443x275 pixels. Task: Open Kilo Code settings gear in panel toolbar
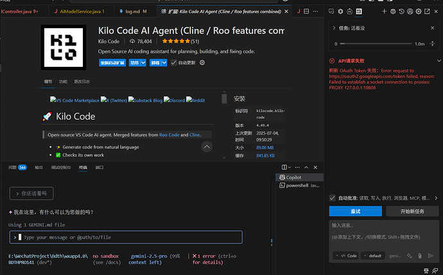point(419,12)
